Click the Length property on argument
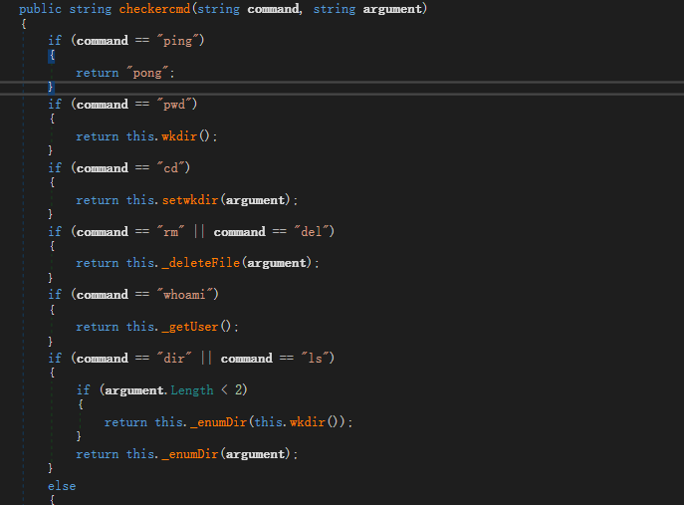The image size is (684, 505). coord(191,390)
